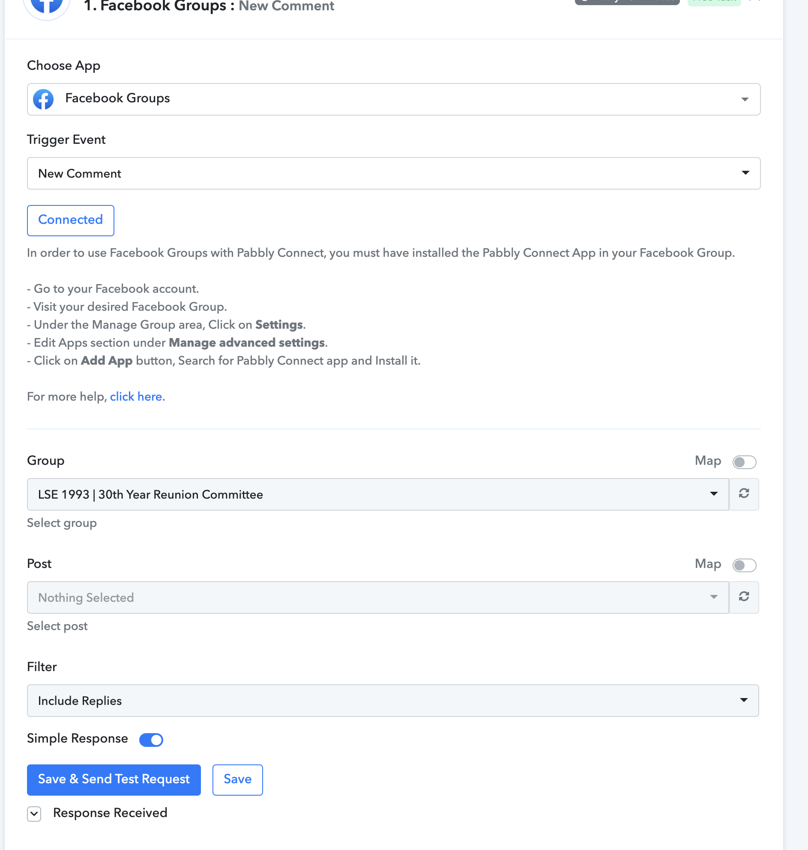Open the Post dropdown showing Nothing Selected

click(x=378, y=597)
